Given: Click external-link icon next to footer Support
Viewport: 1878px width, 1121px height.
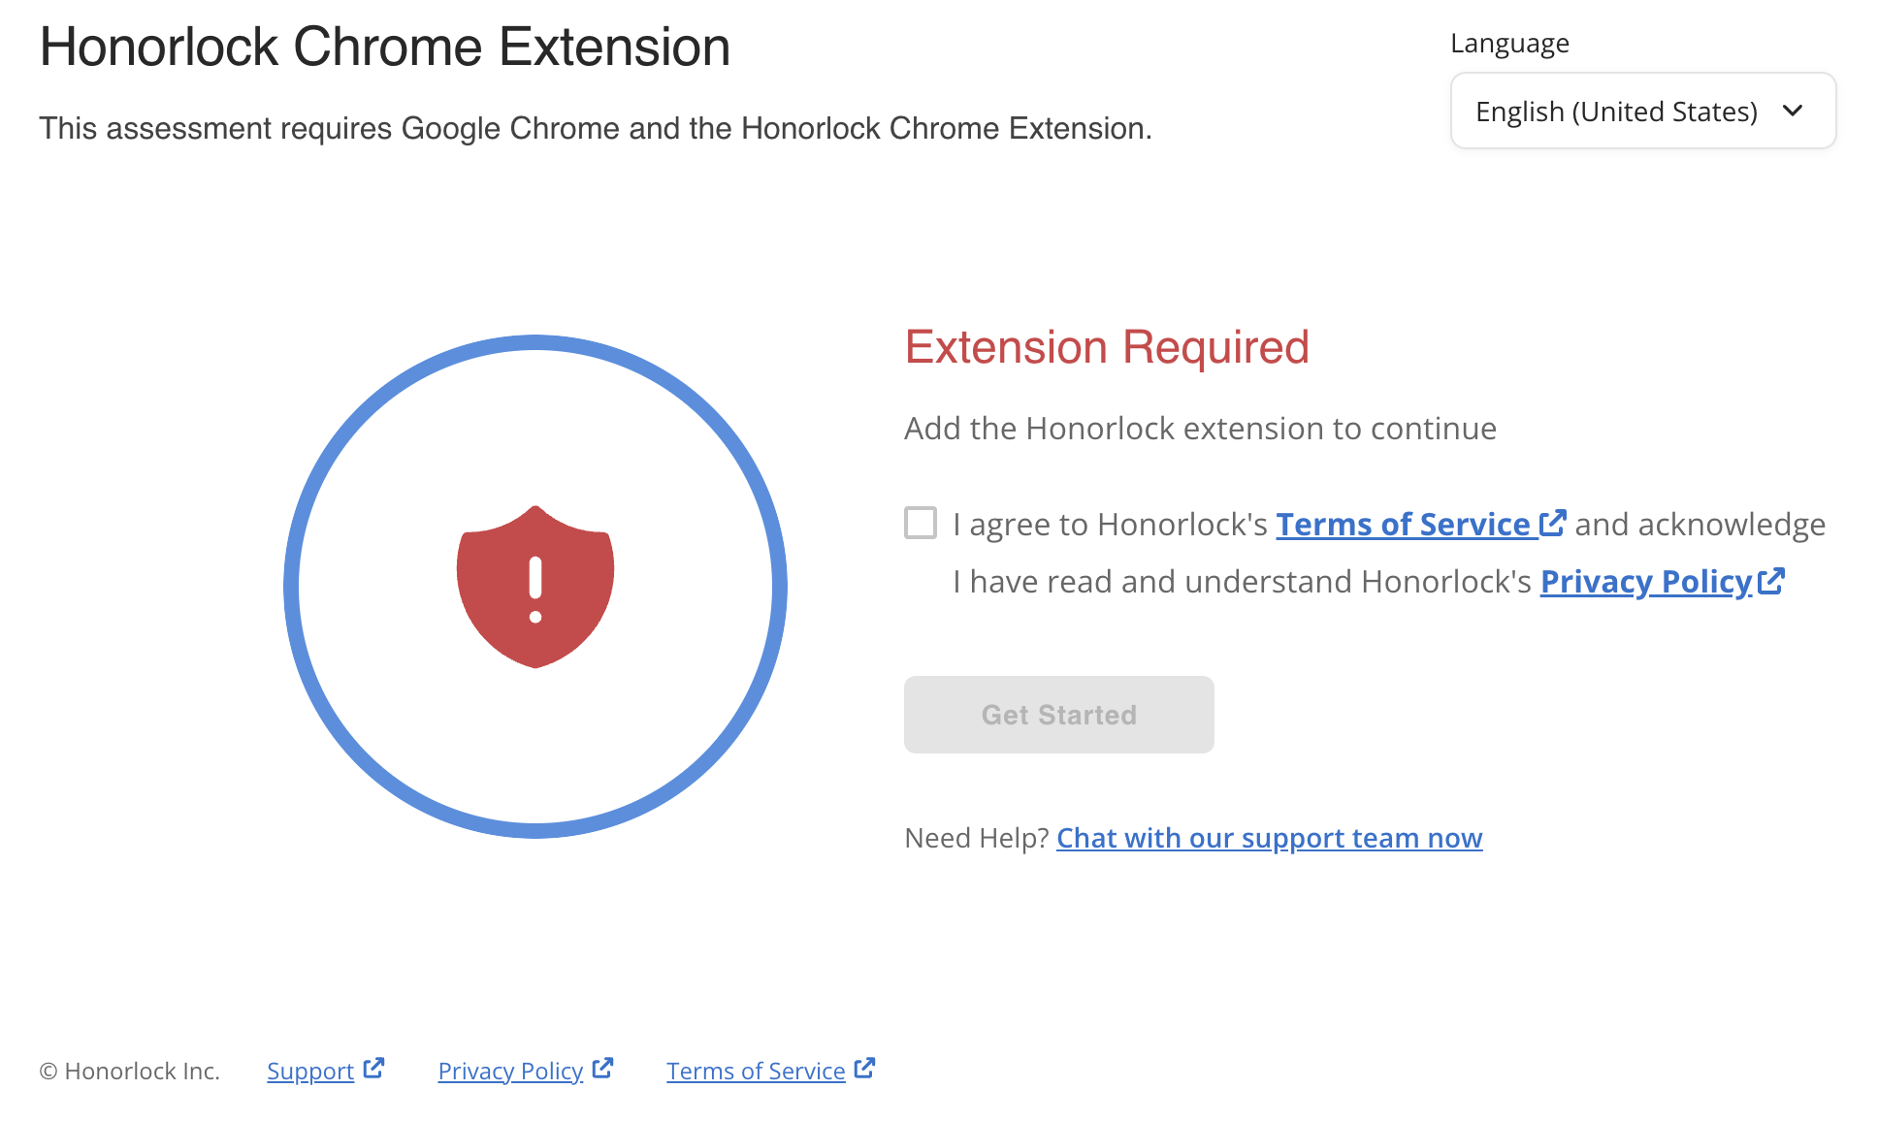Looking at the screenshot, I should click(373, 1069).
